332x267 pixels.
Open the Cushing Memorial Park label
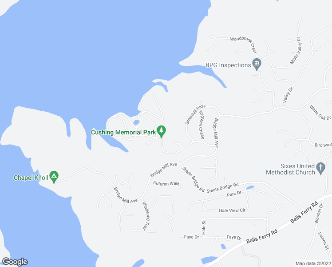click(123, 132)
